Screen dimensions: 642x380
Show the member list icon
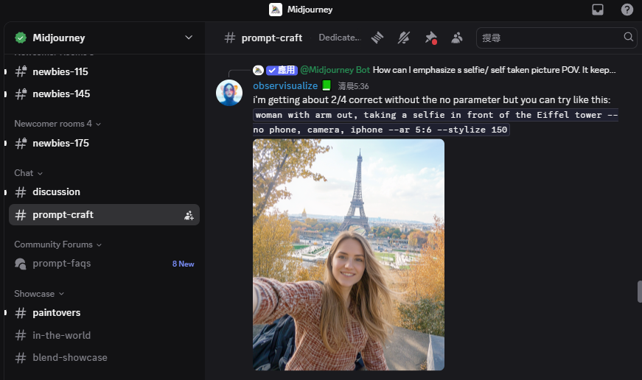pyautogui.click(x=457, y=38)
